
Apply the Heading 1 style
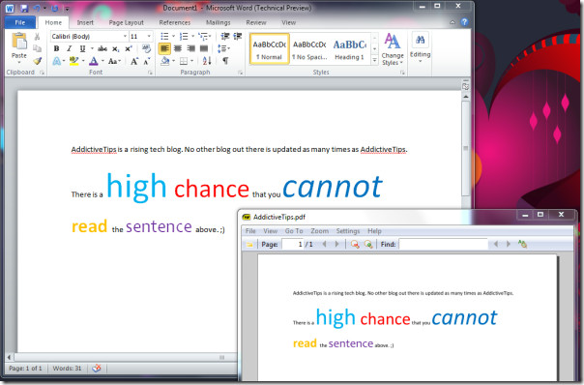tap(349, 48)
